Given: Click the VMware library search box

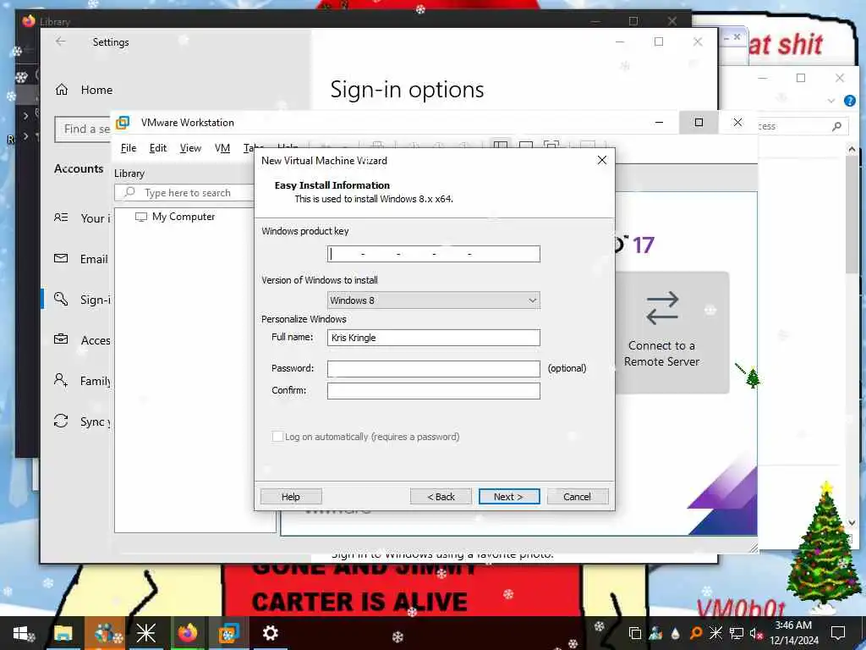Looking at the screenshot, I should point(185,193).
